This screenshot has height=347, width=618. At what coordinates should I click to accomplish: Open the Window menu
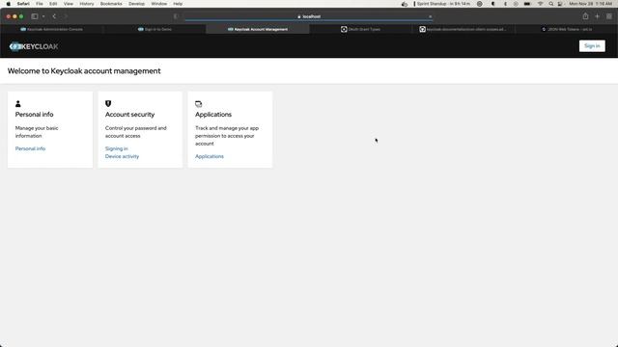tap(159, 4)
